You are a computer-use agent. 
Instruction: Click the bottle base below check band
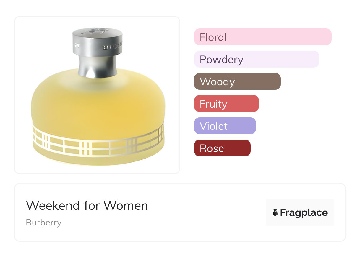pos(98,160)
